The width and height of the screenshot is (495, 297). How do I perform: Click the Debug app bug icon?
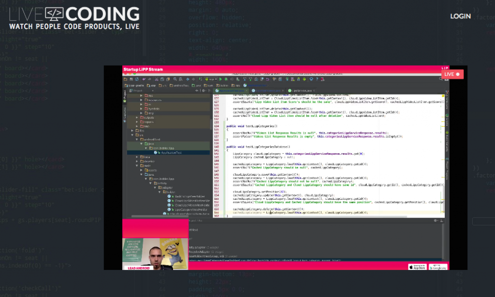(x=226, y=79)
